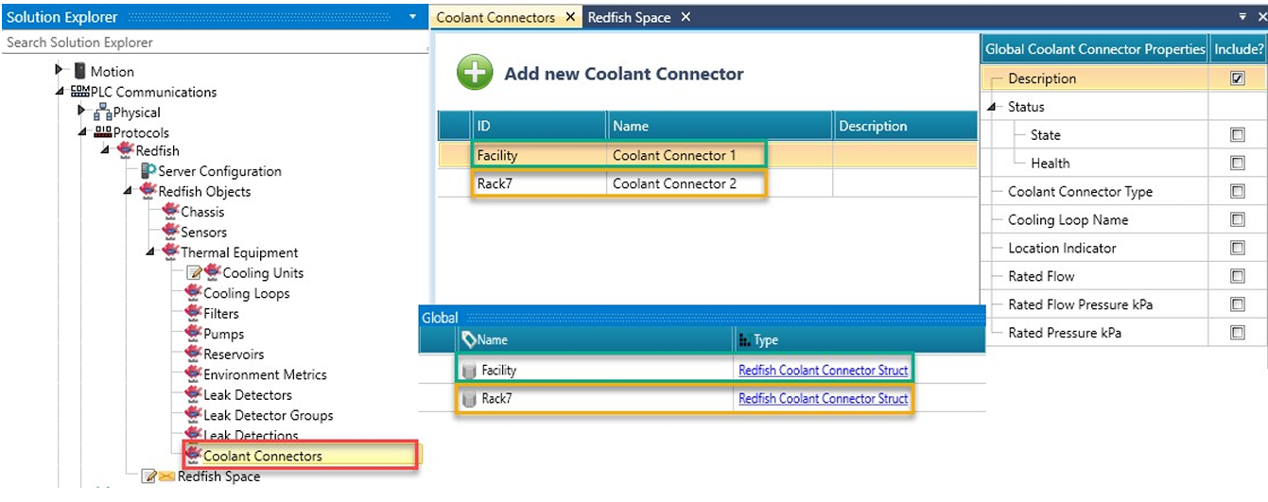Open Facility's Redfish Coolant Connector Struct link
Screen dimensions: 1268x502
pos(823,371)
